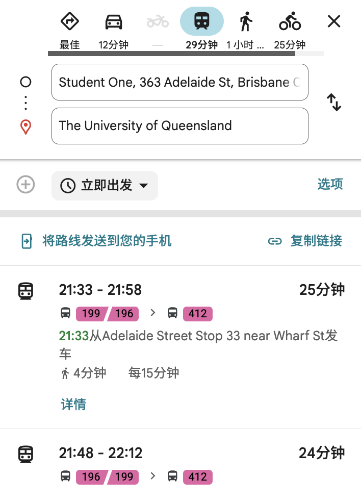
Task: Click the 199 bus line badge in first route
Action: tap(91, 313)
